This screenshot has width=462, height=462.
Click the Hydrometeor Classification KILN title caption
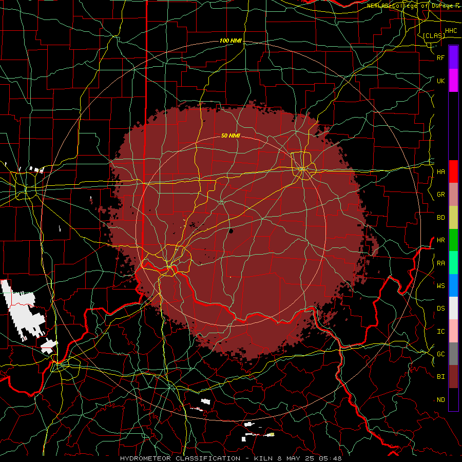231,458
